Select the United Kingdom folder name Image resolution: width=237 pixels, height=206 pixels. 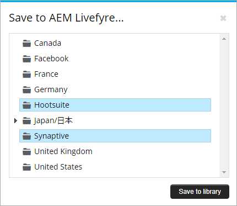point(63,151)
